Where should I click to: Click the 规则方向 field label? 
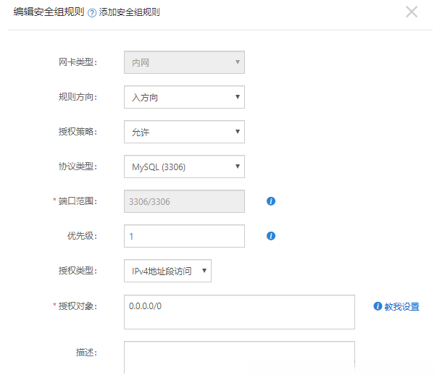pos(78,97)
